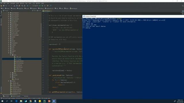Viewport: 184px width, 103px height.
Task: Click Lib in the navigation breadcrumb
Action: coord(56,8)
